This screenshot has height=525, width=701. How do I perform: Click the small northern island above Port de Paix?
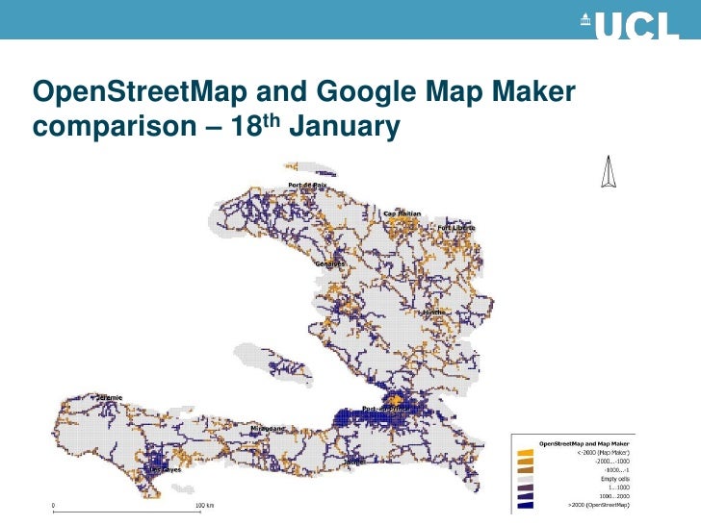pos(310,169)
